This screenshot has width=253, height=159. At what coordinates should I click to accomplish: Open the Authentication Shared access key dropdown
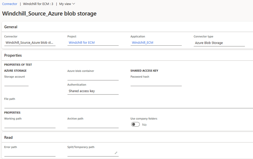[93, 91]
